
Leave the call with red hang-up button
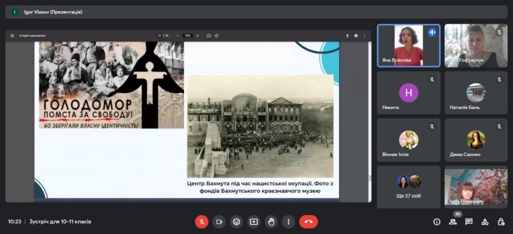(x=308, y=222)
